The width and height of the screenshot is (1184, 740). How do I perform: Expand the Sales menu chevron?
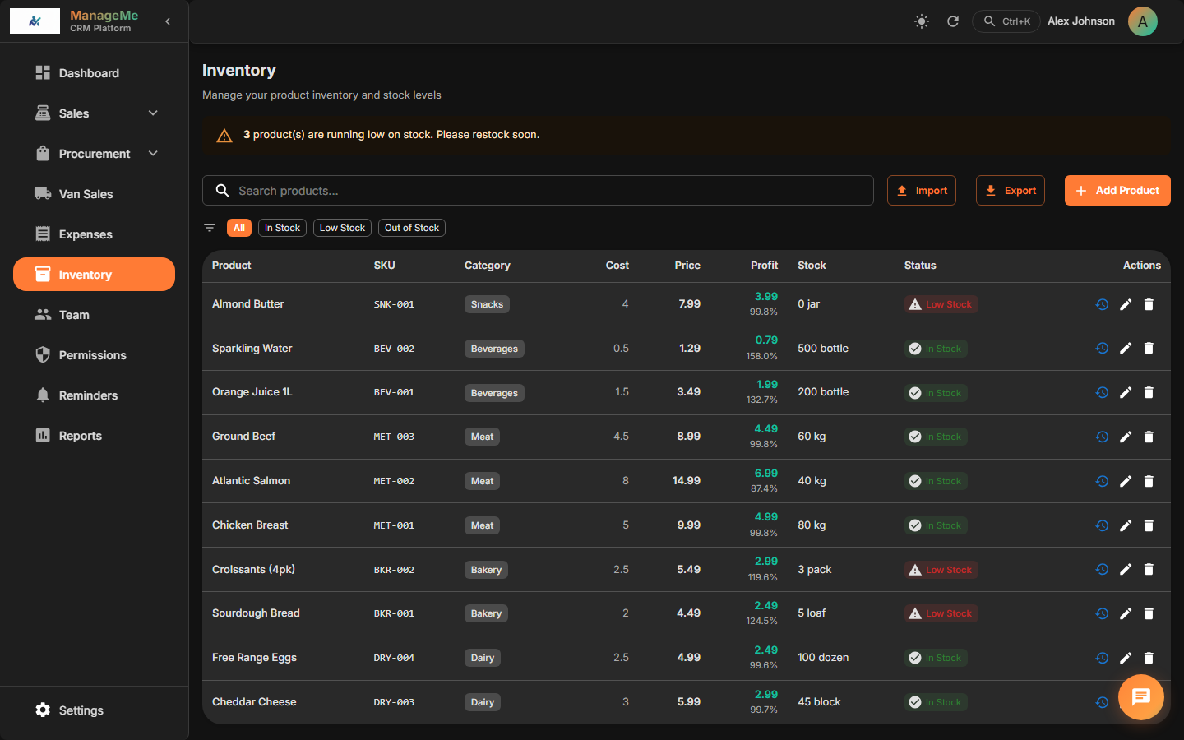tap(153, 113)
